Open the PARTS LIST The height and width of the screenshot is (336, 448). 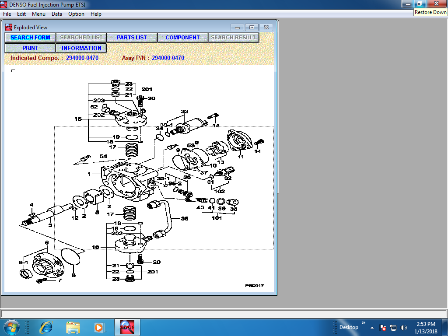tap(132, 38)
